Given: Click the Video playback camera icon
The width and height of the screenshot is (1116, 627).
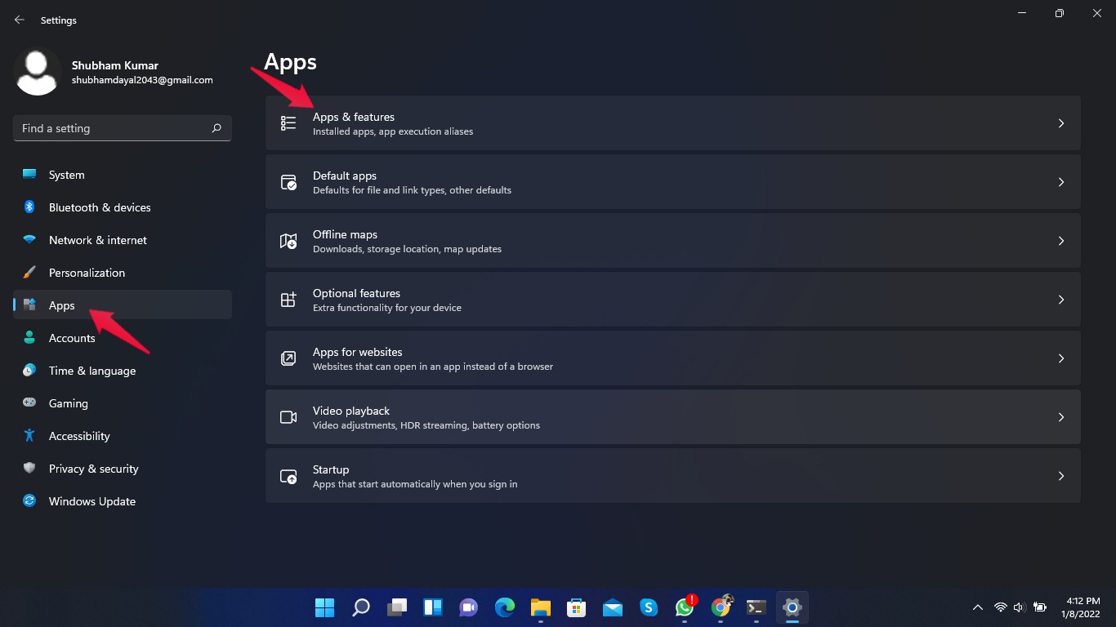Looking at the screenshot, I should pos(288,417).
